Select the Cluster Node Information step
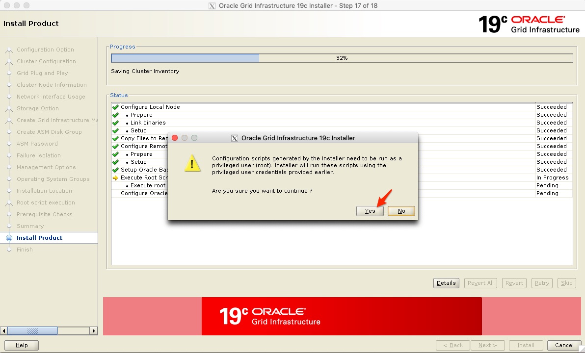 coord(52,85)
